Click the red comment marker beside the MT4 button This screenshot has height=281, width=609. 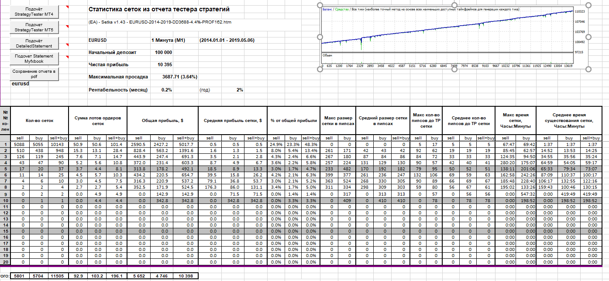[x=67, y=7]
